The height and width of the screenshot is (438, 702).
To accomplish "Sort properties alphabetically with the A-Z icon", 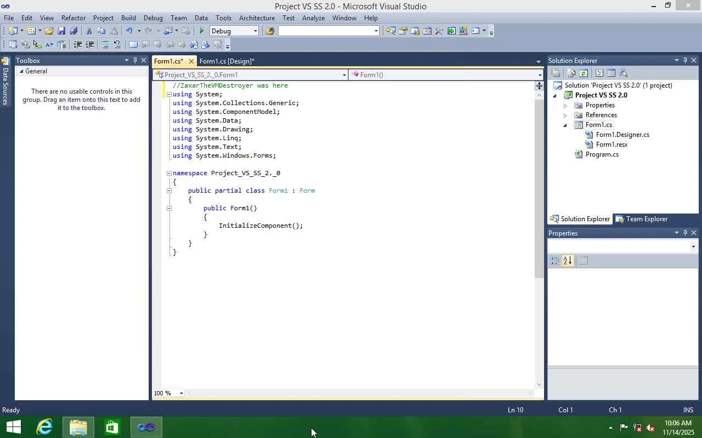I will click(x=567, y=261).
